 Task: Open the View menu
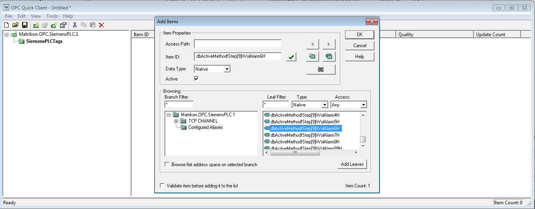[x=36, y=16]
